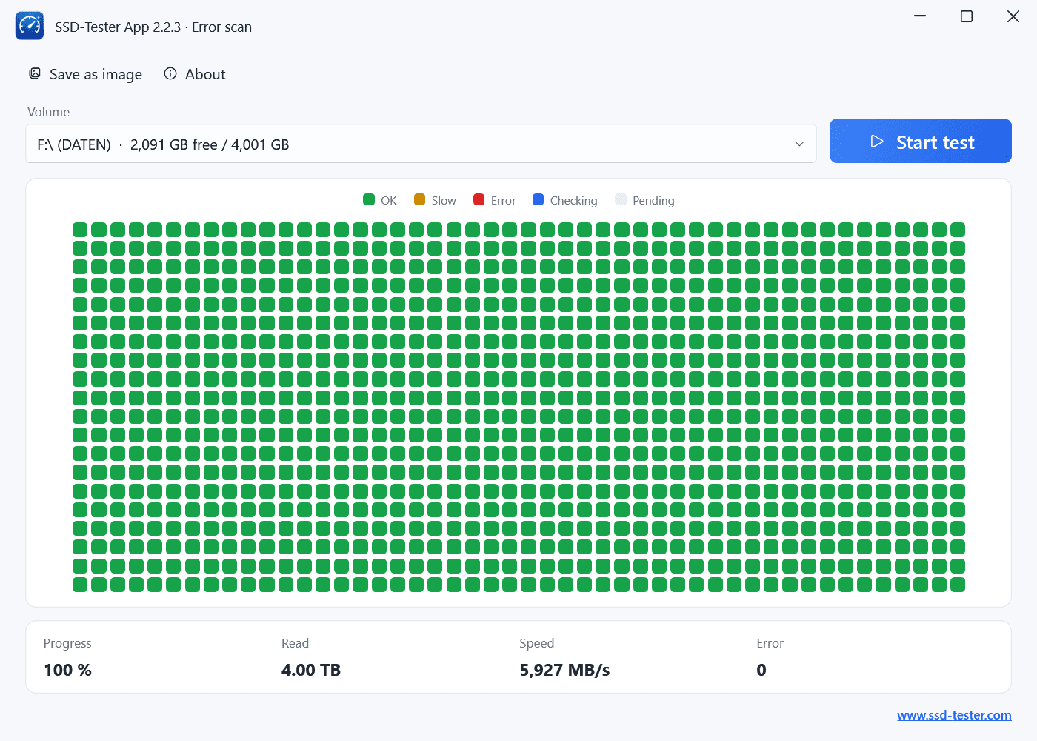Click the blue Checking legend swatch
This screenshot has height=741, width=1037.
(x=538, y=199)
